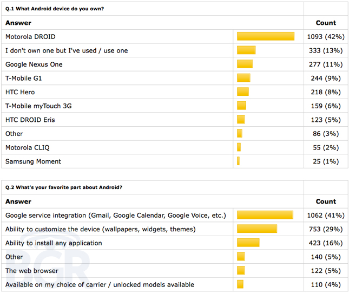This screenshot has height=293, width=349.
Task: Click I don't own one but I've used answer
Action: [67, 50]
